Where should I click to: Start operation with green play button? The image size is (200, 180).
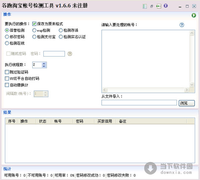(x=194, y=15)
